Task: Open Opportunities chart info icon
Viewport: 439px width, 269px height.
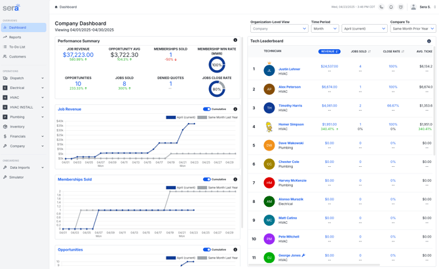Action: pyautogui.click(x=235, y=249)
